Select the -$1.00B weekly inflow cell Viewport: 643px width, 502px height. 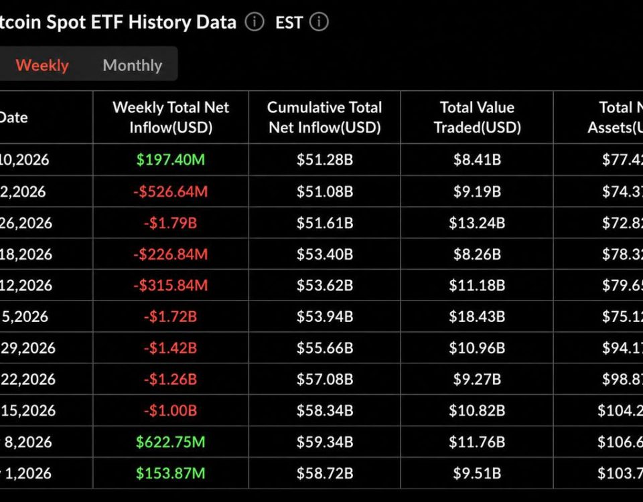click(x=171, y=410)
